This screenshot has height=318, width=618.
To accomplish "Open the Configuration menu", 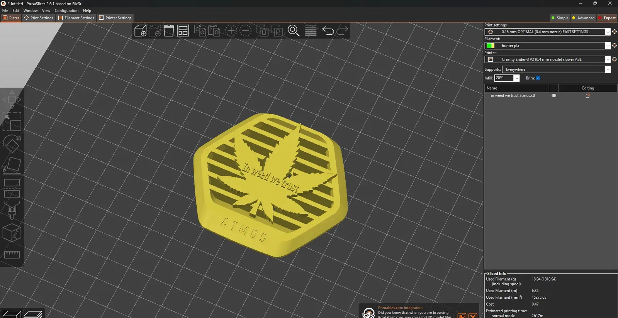I will coord(66,10).
